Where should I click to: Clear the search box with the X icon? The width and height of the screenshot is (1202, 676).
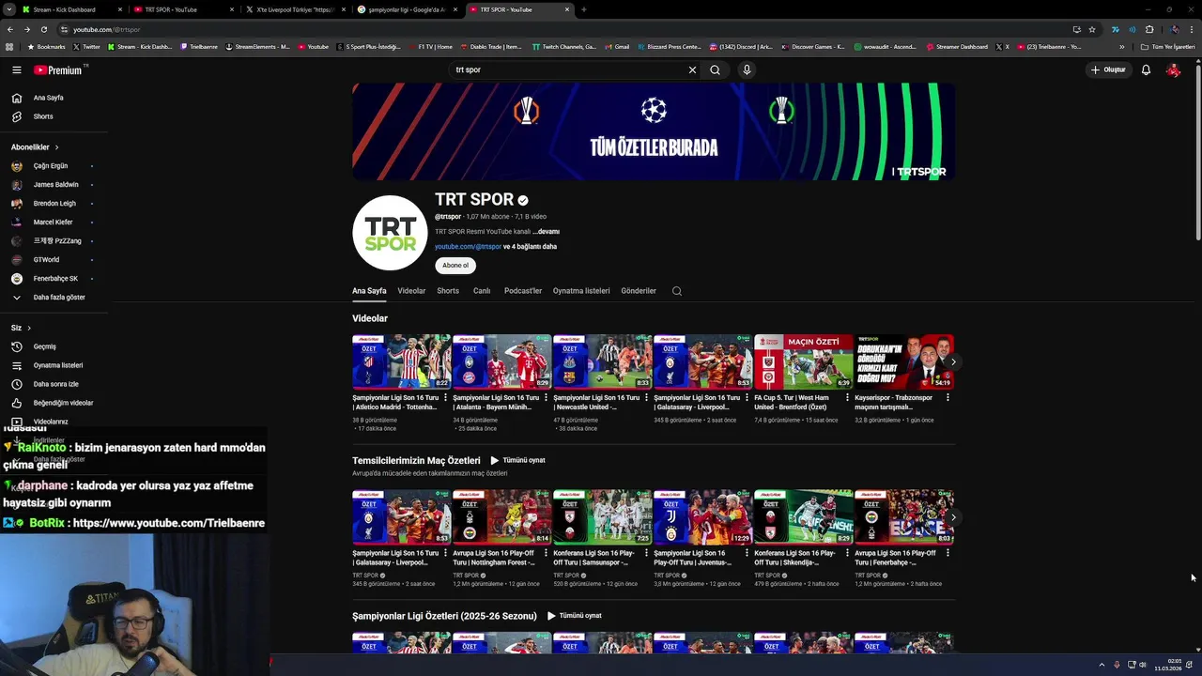click(x=692, y=69)
